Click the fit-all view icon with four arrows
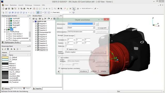This screenshot has width=165, height=93. click(x=6, y=12)
